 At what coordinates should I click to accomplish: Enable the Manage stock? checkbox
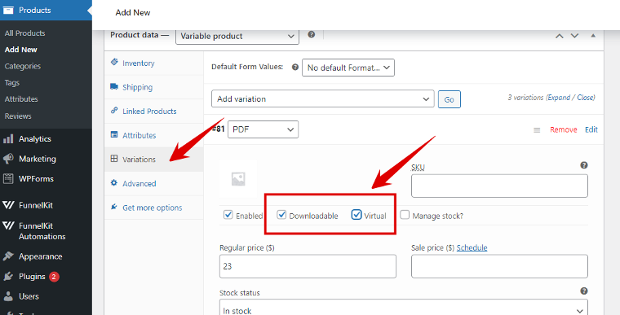[x=405, y=215]
